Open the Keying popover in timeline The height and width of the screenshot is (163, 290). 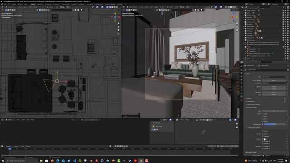click(x=16, y=146)
